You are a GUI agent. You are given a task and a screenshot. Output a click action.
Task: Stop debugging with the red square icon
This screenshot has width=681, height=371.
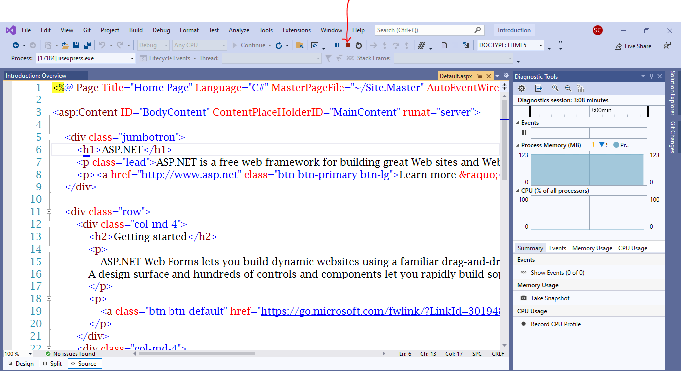(x=348, y=45)
